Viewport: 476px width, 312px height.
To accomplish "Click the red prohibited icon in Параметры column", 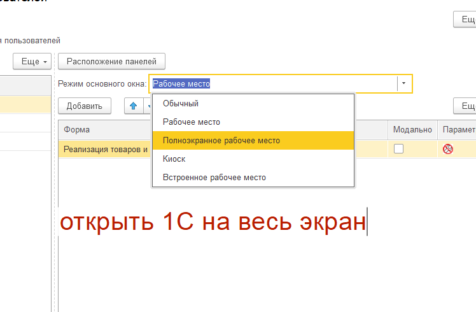I will (x=448, y=149).
